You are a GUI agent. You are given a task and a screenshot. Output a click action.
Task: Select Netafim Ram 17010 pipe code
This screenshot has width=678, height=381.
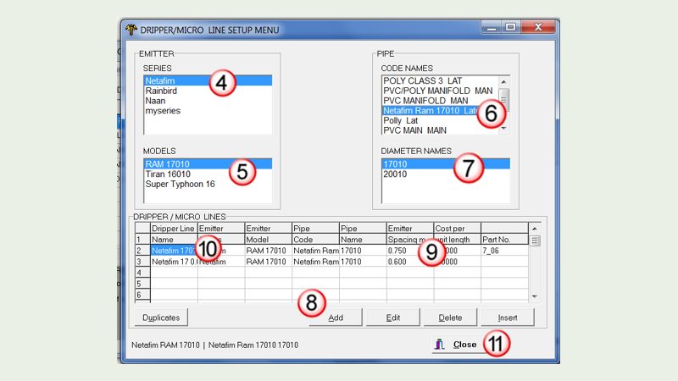click(440, 111)
